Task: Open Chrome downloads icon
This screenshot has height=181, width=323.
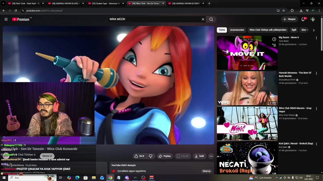Action: tap(301, 11)
